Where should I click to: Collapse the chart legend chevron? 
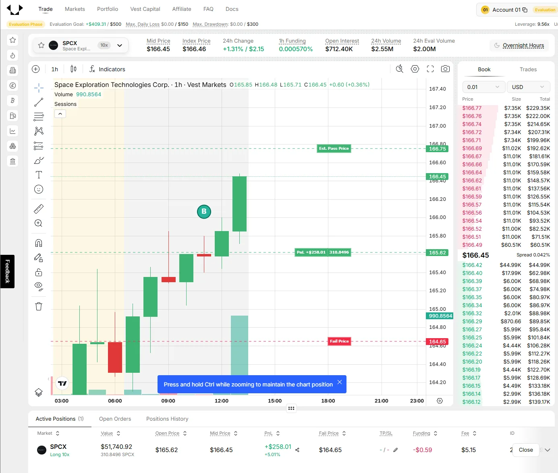click(x=60, y=114)
